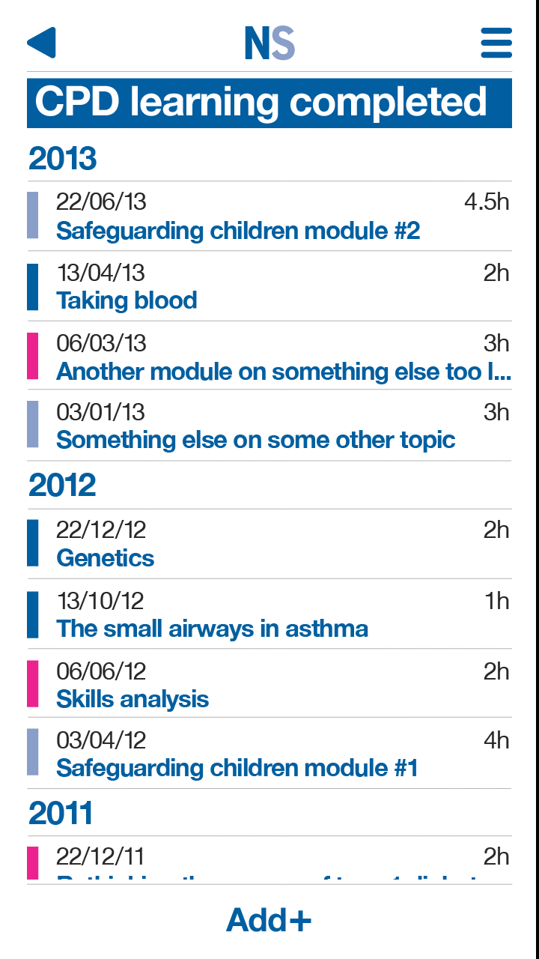
Task: Tap the 2011 year header
Action: (61, 813)
